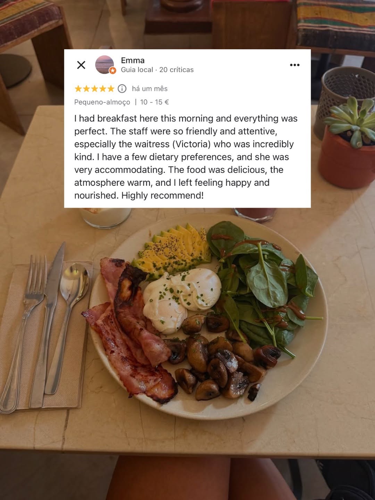Click the "Pequeno-almoço" meal type label

tap(102, 102)
